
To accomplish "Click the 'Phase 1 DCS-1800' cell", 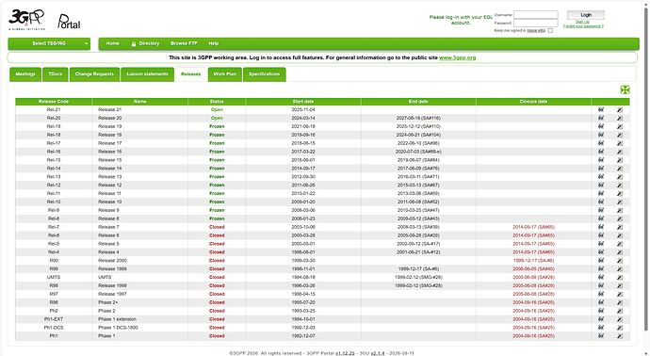I will [x=118, y=328].
